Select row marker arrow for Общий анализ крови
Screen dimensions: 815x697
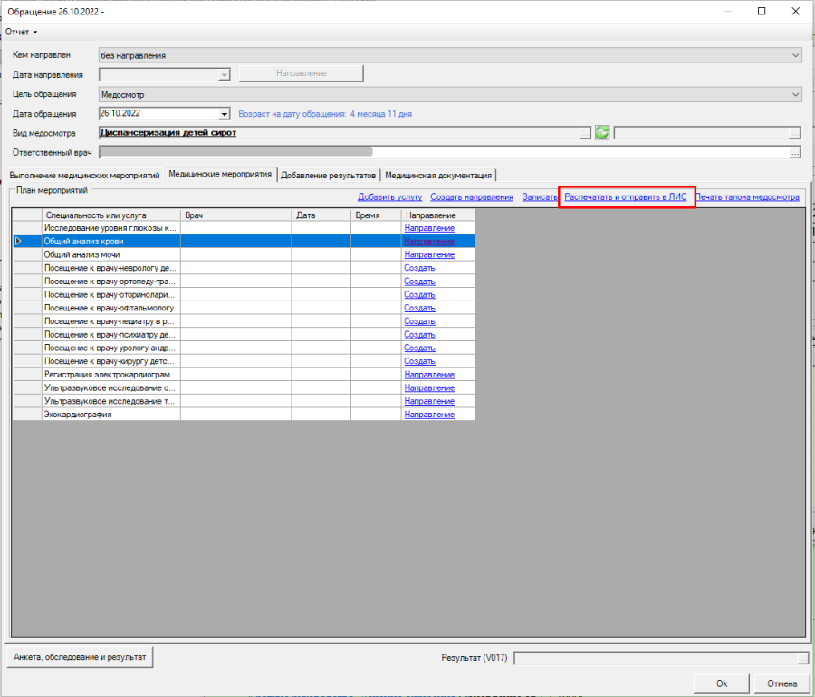coord(19,241)
